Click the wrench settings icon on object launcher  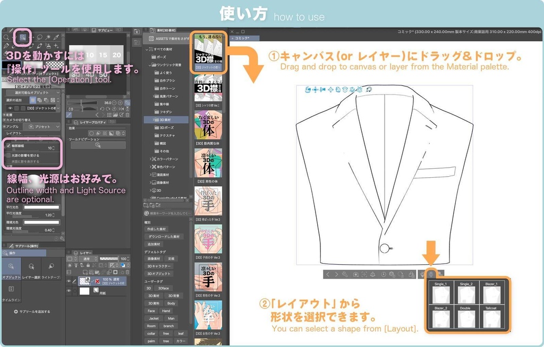(344, 274)
